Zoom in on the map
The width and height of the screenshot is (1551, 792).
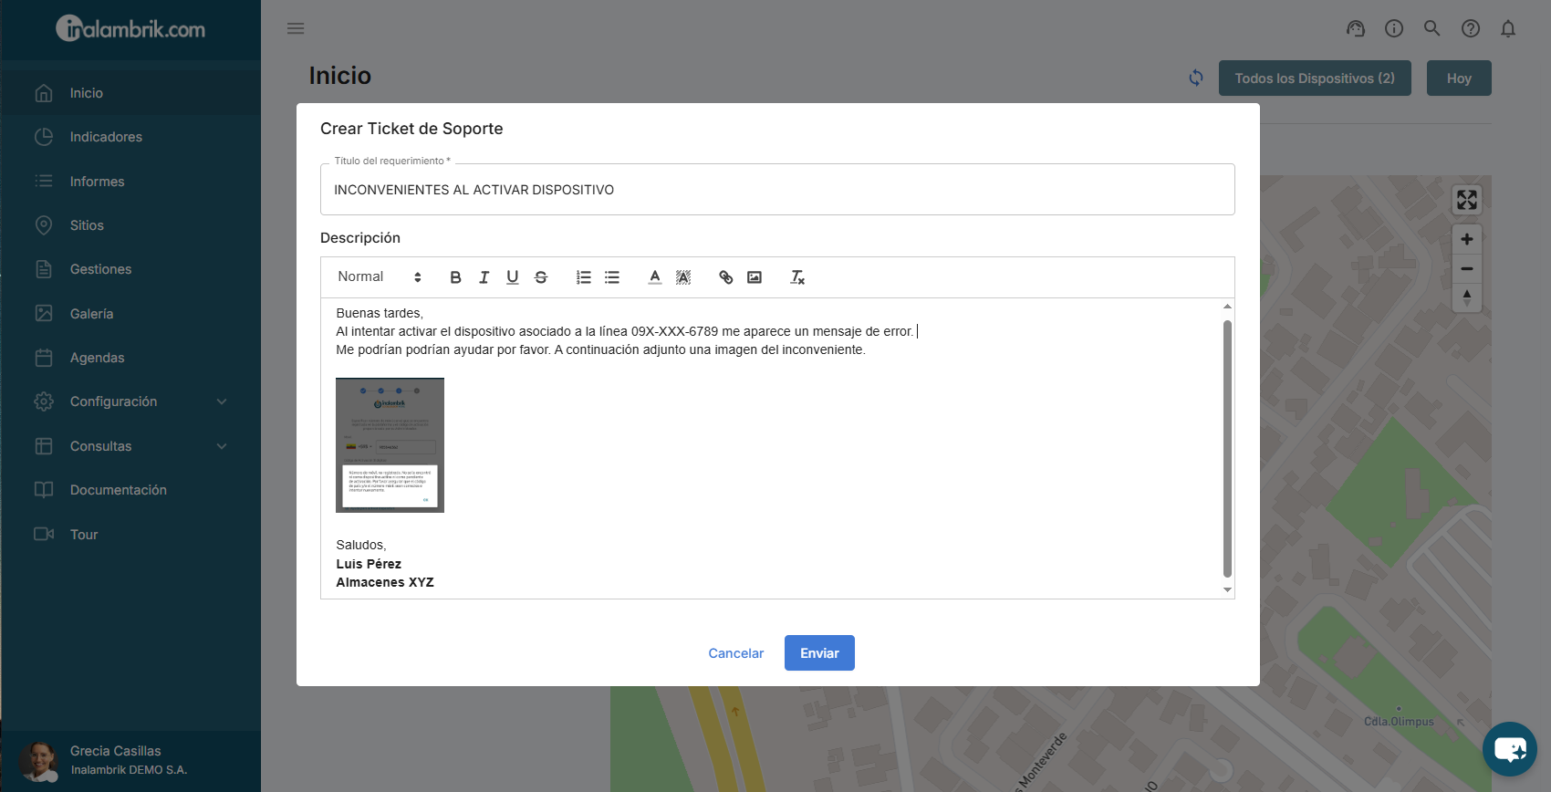1467,239
